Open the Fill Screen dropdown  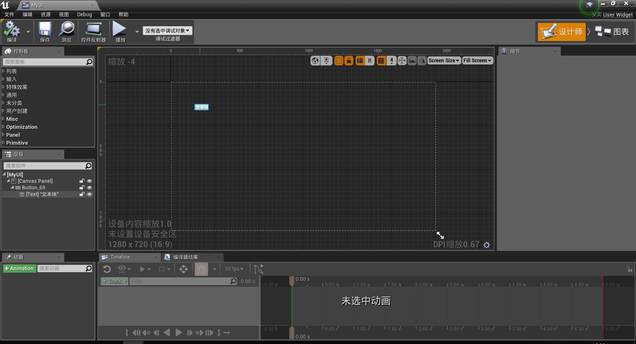tap(477, 60)
